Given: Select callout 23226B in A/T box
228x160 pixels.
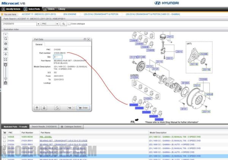Looking at the screenshot, I should (204, 54).
